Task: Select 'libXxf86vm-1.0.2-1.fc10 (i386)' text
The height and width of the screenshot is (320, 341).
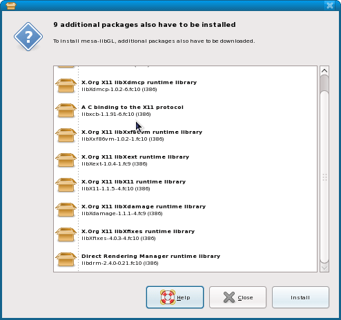Action: coord(123,139)
